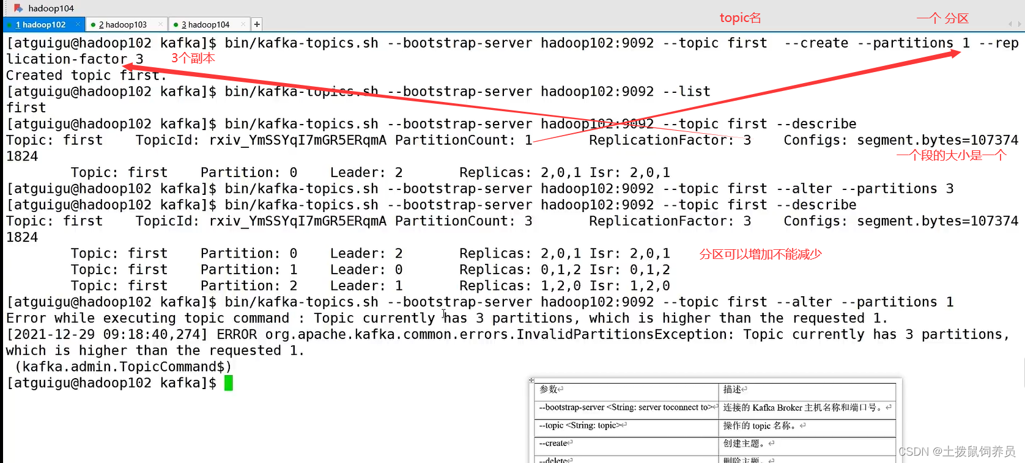The image size is (1025, 463).
Task: Click "--alter --partitions 1" command text
Action: (865, 302)
